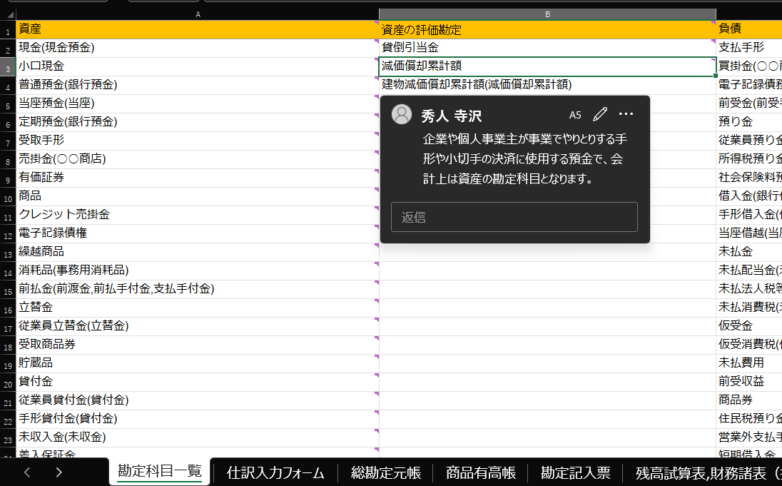Click the column B header

click(x=547, y=14)
